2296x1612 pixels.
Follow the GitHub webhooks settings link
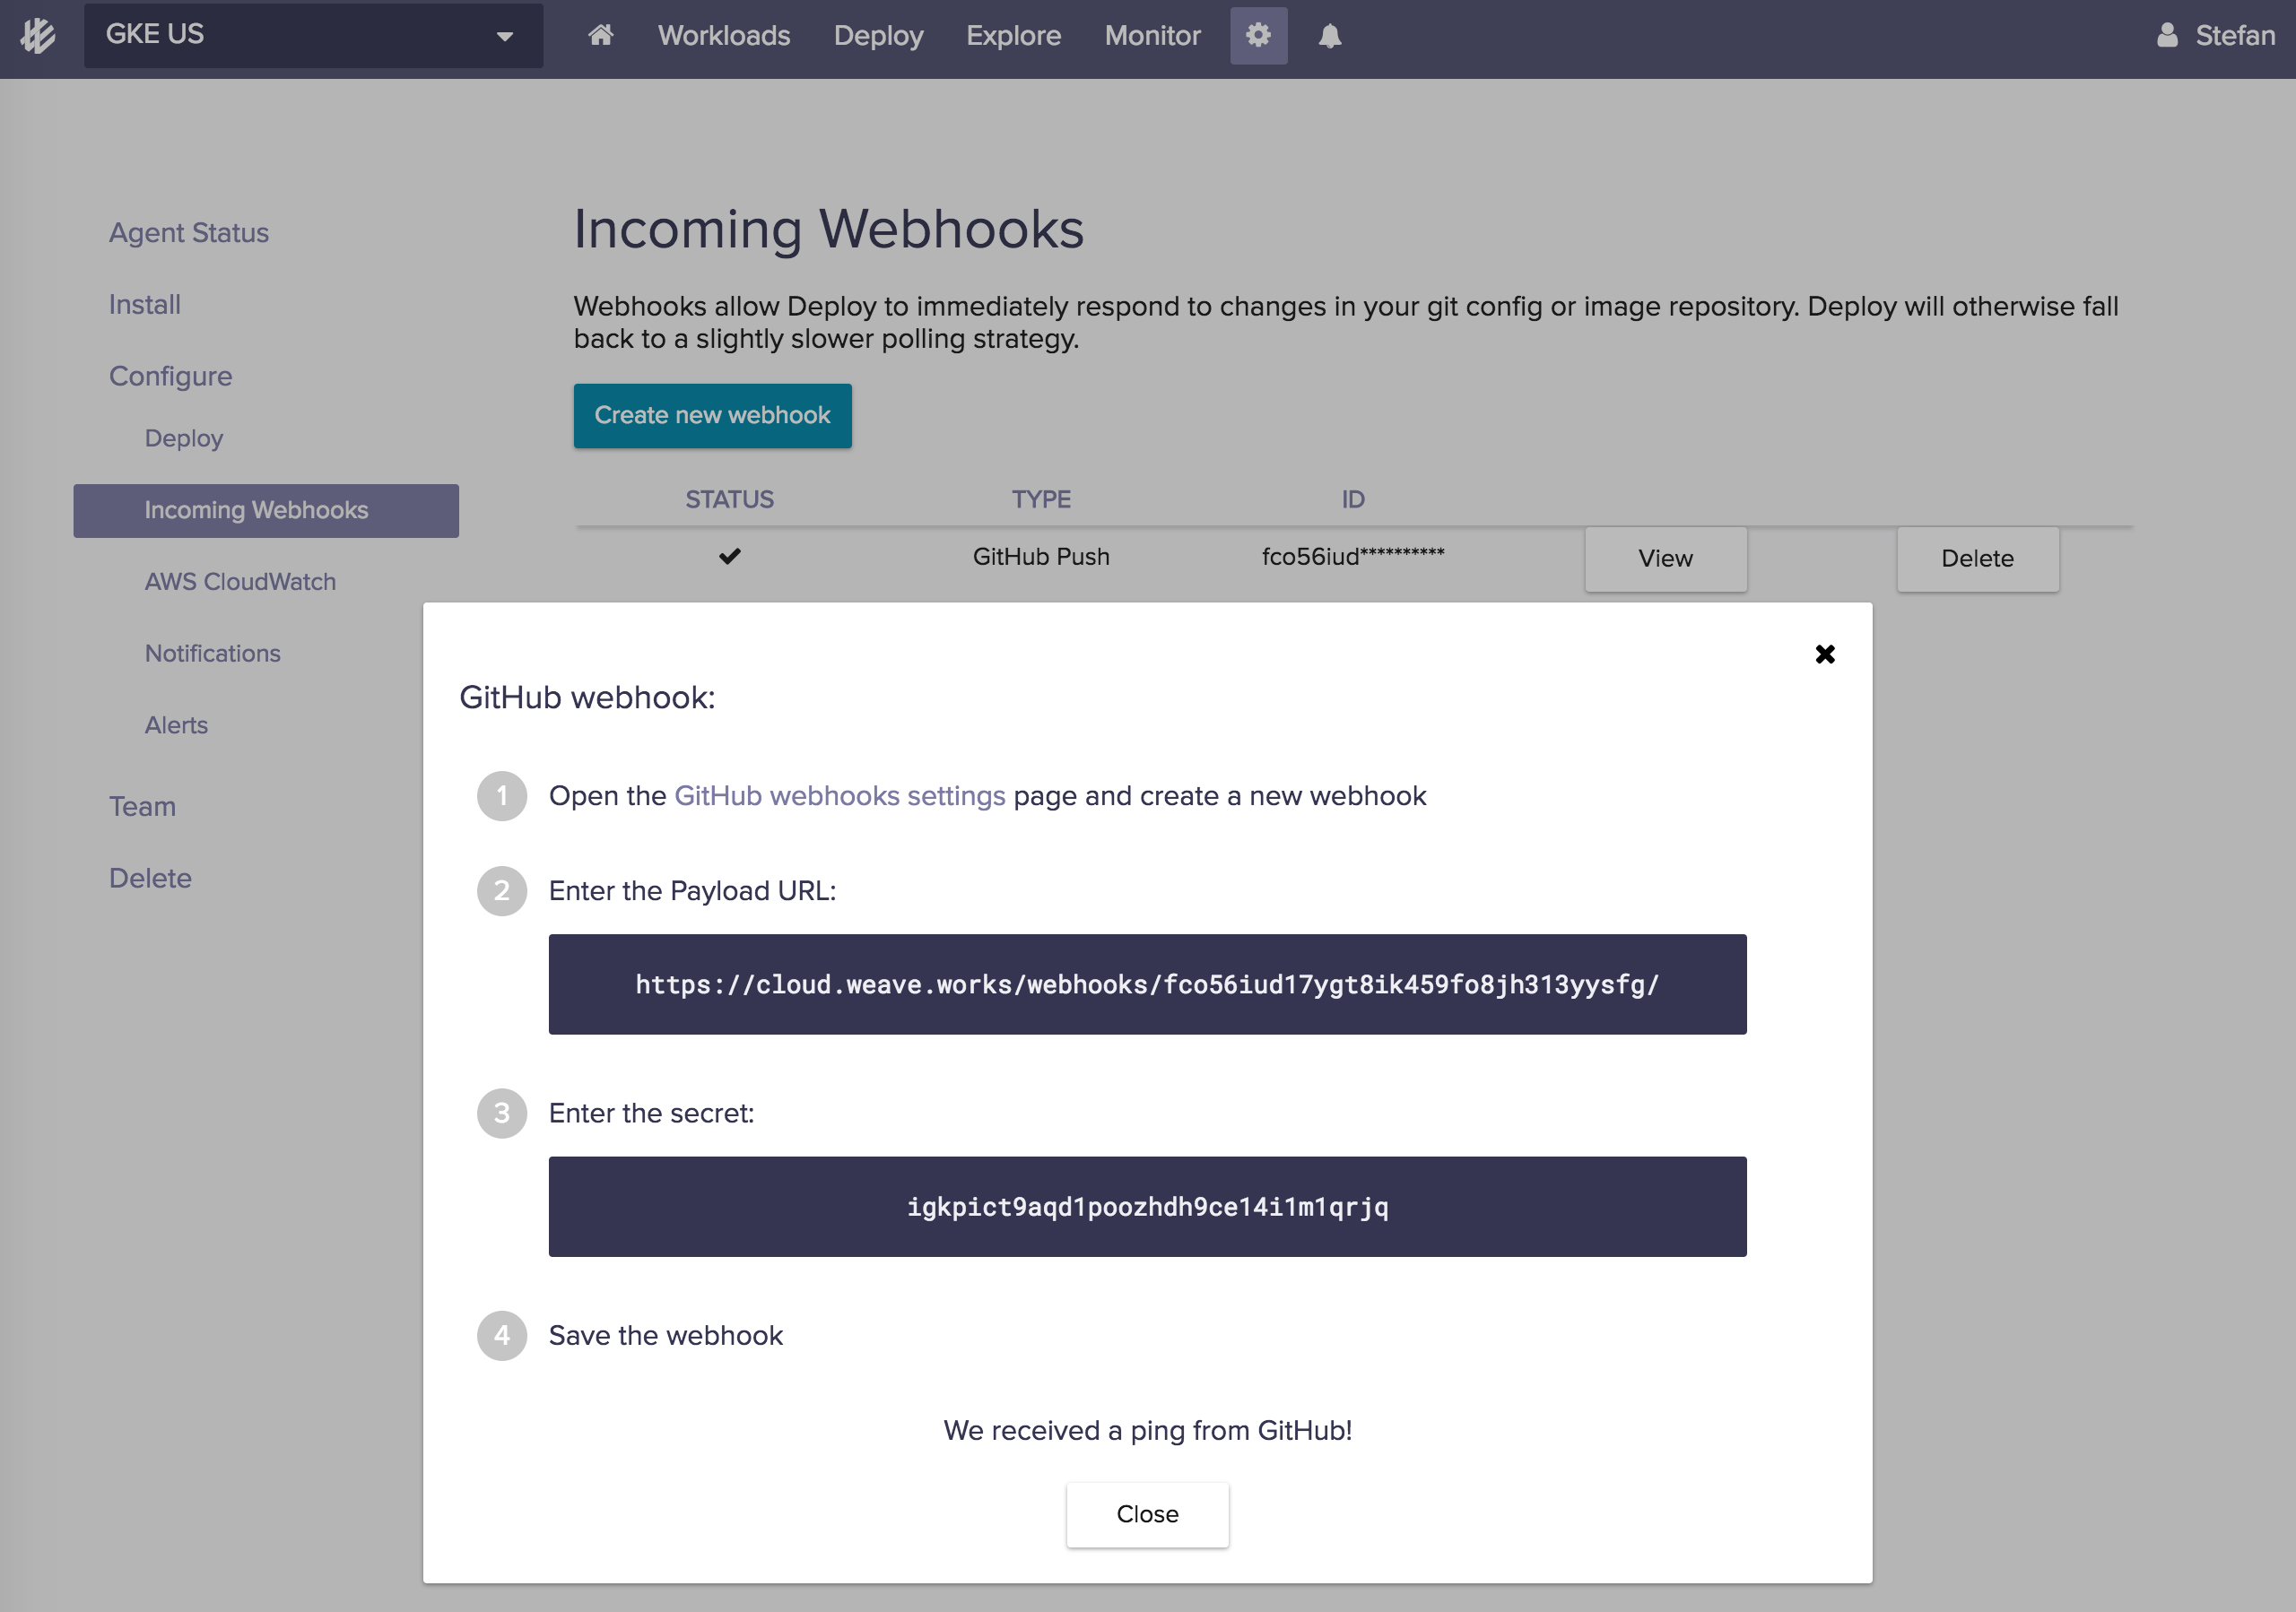click(839, 796)
